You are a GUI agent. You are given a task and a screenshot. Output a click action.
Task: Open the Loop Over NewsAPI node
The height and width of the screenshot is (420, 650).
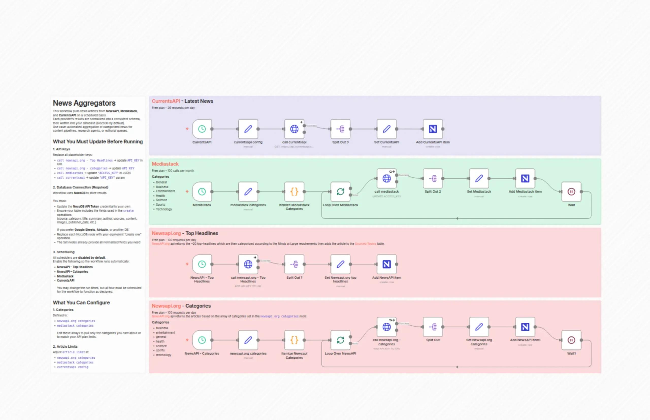coord(340,340)
